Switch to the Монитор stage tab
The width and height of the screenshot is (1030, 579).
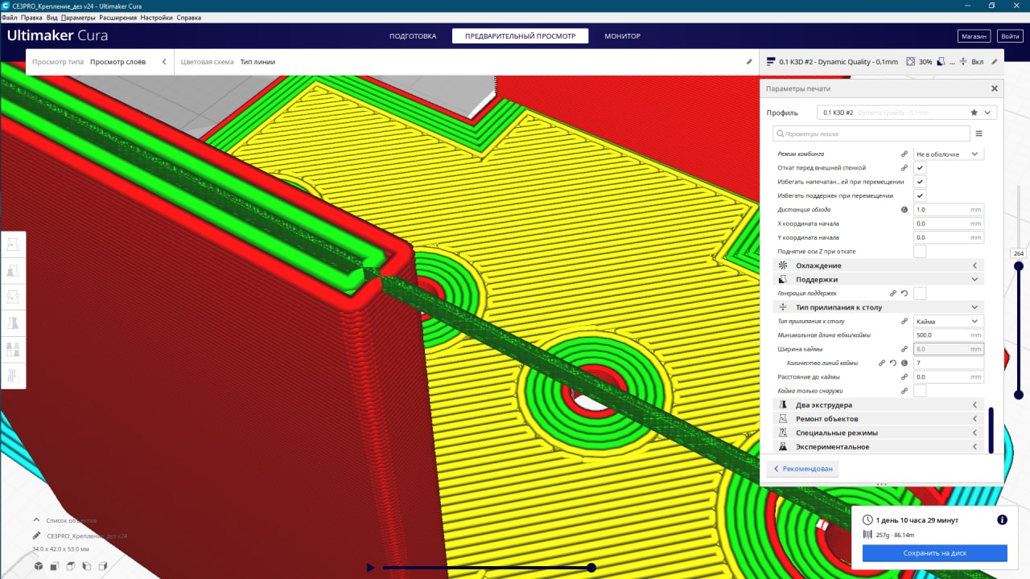(x=622, y=36)
